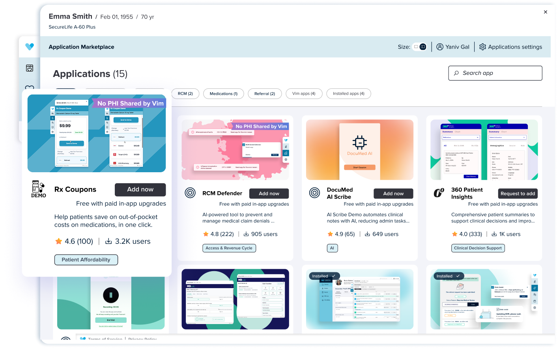
Task: Switch Size toggle to compact view
Action: tap(416, 47)
